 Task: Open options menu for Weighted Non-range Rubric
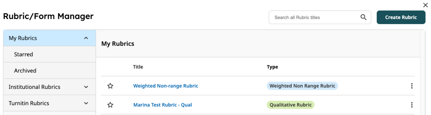[412, 86]
